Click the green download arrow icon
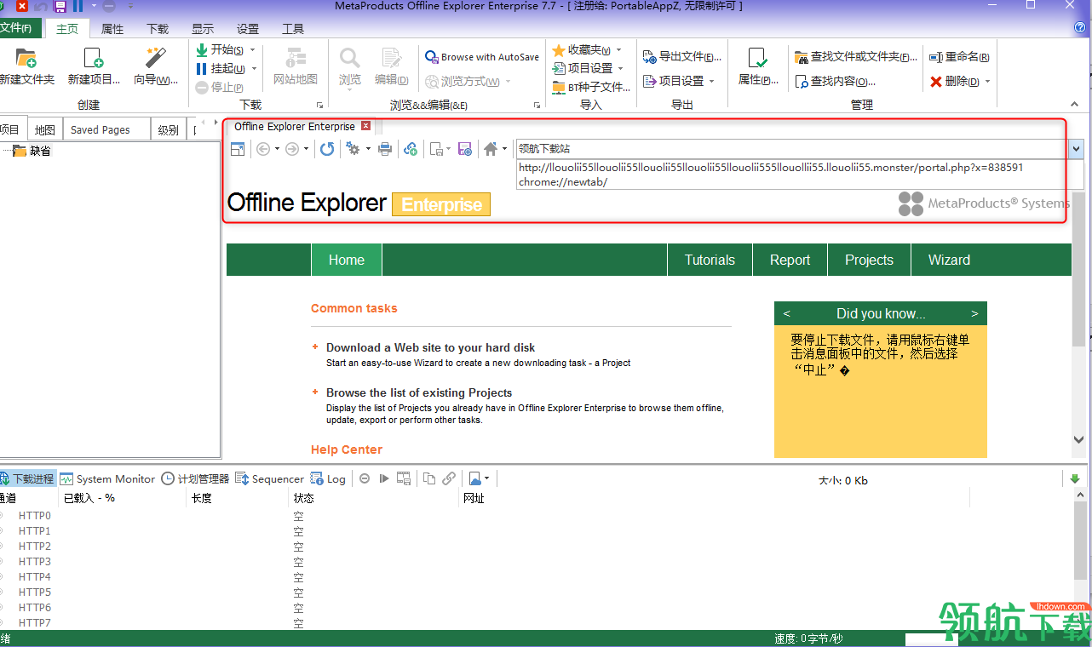This screenshot has height=647, width=1092. pyautogui.click(x=1074, y=478)
